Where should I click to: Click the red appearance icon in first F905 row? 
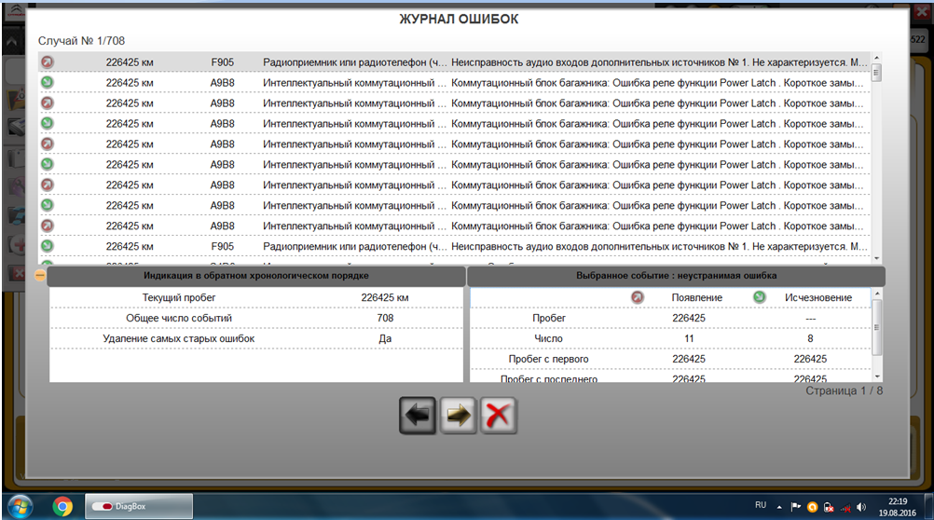point(46,62)
